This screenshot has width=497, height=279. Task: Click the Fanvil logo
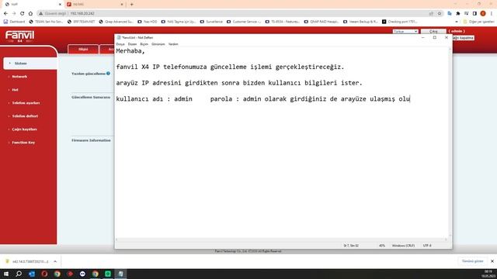click(19, 36)
